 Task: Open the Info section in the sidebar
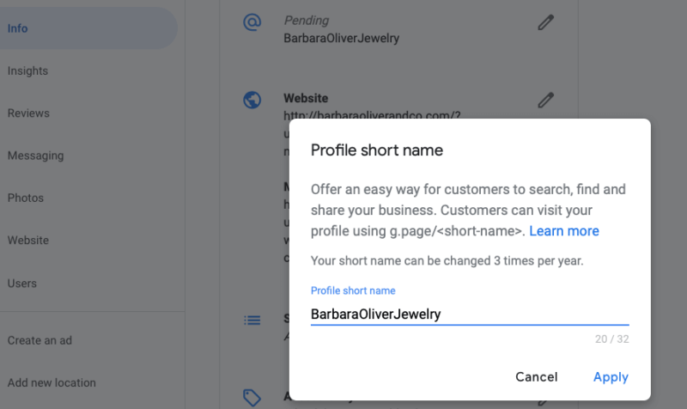coord(18,28)
